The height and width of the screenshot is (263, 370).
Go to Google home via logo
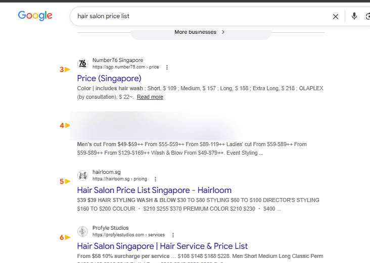pyautogui.click(x=35, y=16)
